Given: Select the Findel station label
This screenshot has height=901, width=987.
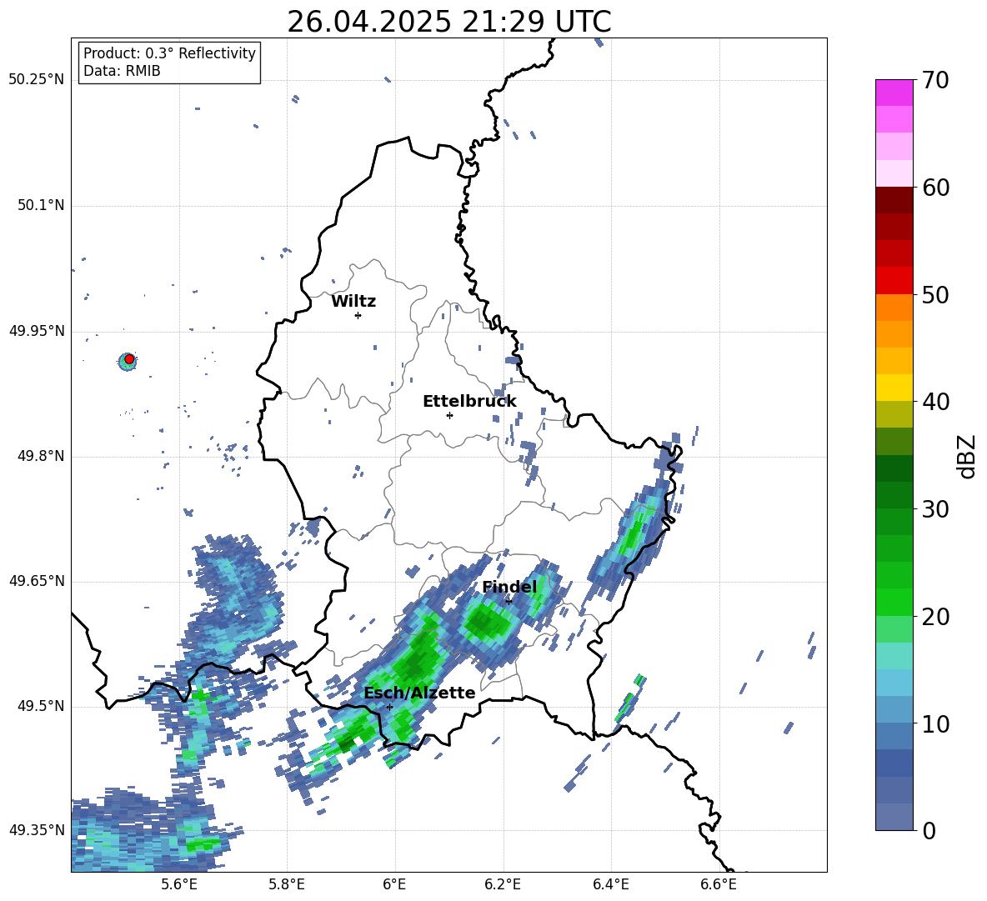Looking at the screenshot, I should point(509,587).
